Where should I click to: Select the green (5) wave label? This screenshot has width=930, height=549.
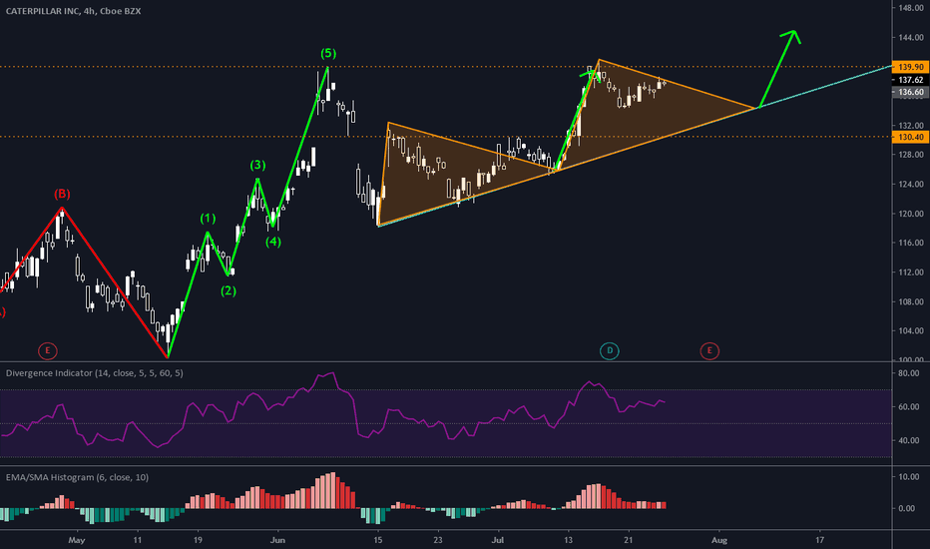click(x=328, y=54)
